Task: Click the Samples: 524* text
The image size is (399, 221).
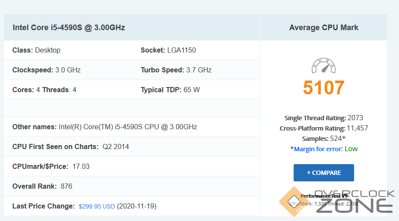Action: pyautogui.click(x=323, y=139)
